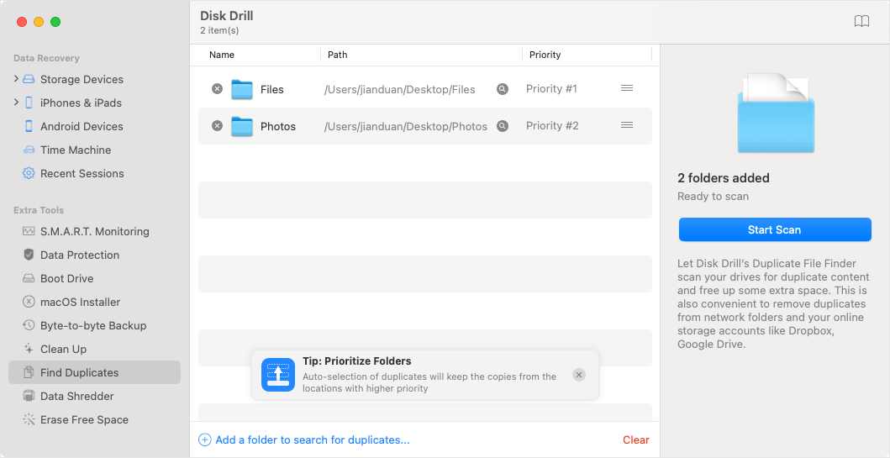Open Recent Sessions in sidebar
The width and height of the screenshot is (890, 458).
[82, 174]
